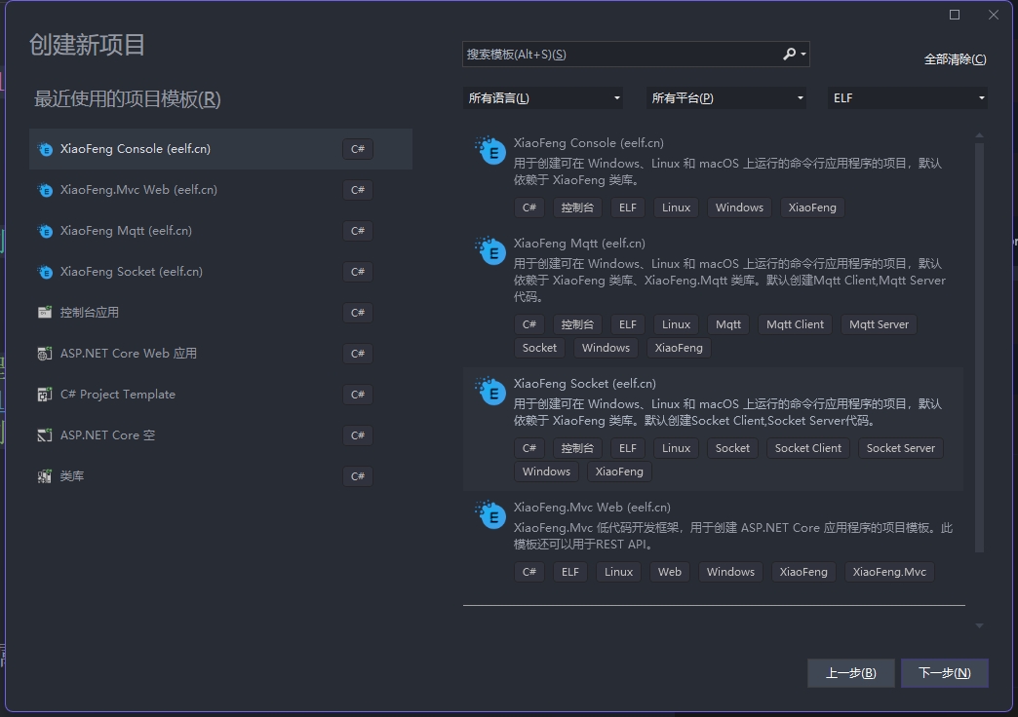The image size is (1018, 717).
Task: Click the Socket Client tag
Action: pos(807,448)
